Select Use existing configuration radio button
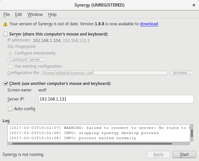This screenshot has height=161, width=199. click(x=10, y=66)
